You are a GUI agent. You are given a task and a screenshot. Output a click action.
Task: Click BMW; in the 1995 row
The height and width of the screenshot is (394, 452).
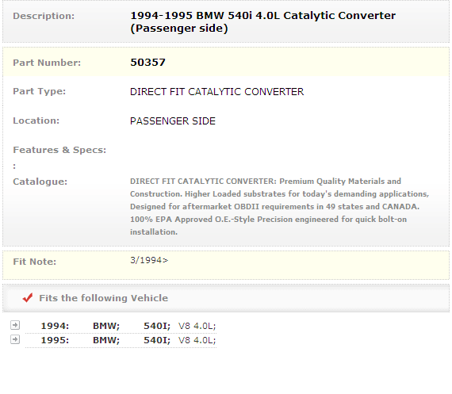point(106,340)
